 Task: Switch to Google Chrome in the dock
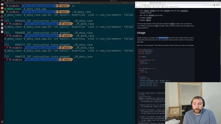[2, 12]
